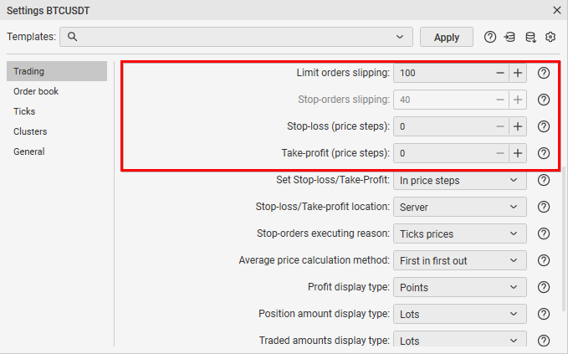Click the search icon in Templates field
568x354 pixels.
73,37
